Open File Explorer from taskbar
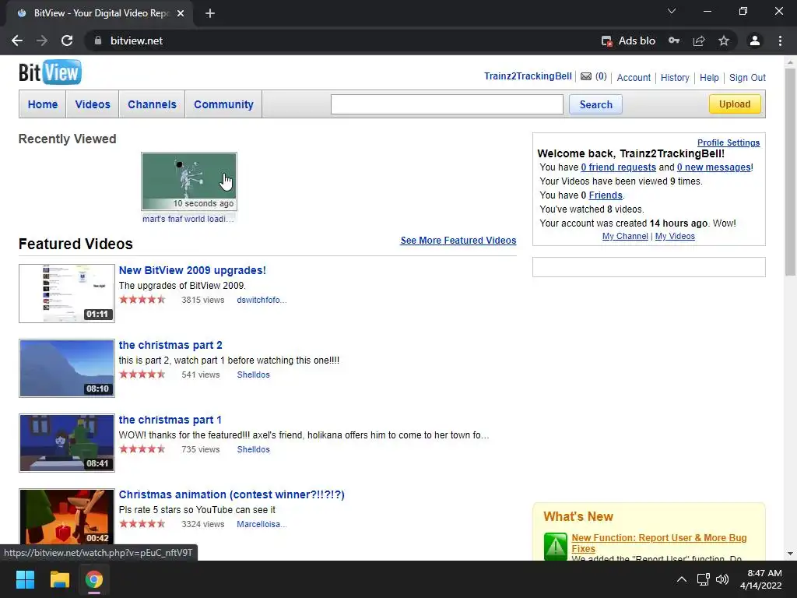The image size is (797, 598). point(59,579)
